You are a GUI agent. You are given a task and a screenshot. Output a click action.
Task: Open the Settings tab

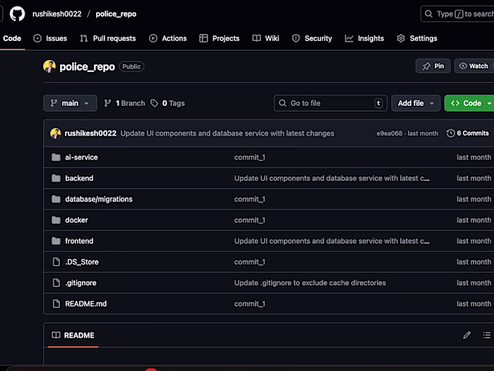pyautogui.click(x=417, y=38)
